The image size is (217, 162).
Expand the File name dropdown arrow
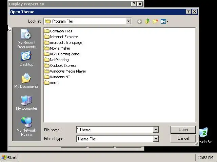pos(156,130)
